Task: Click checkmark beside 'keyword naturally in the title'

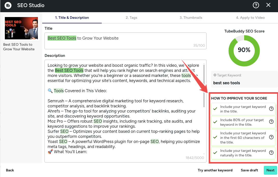Action: click(215, 153)
